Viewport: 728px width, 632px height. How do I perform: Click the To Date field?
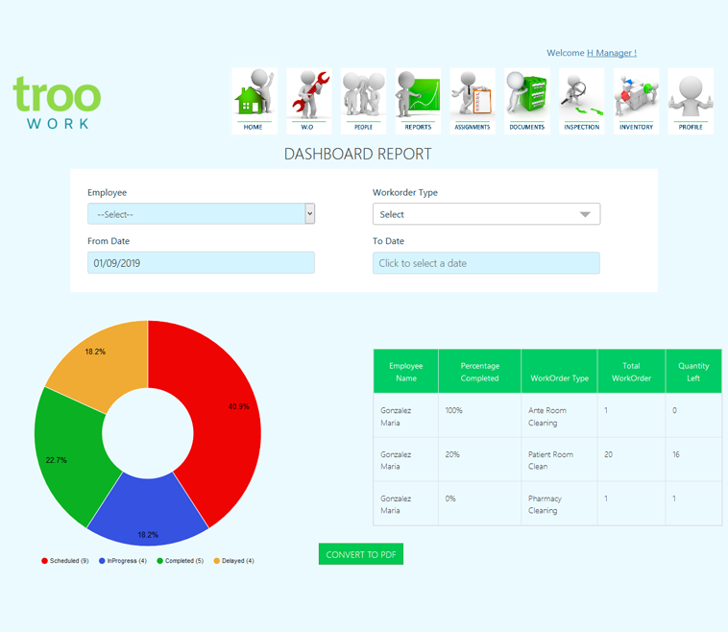[x=486, y=263]
